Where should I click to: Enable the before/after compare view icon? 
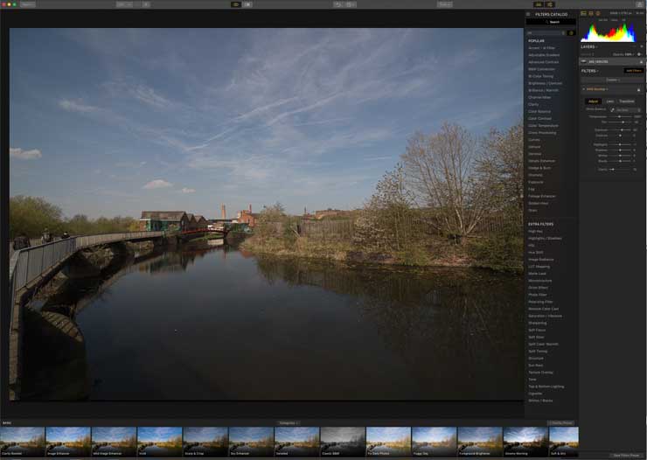click(x=247, y=4)
